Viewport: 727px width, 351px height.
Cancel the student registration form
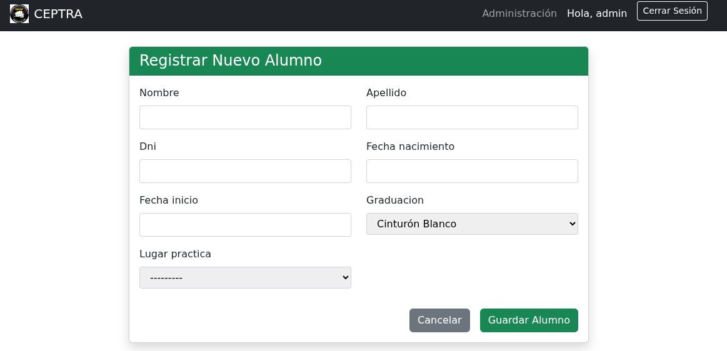click(x=439, y=320)
